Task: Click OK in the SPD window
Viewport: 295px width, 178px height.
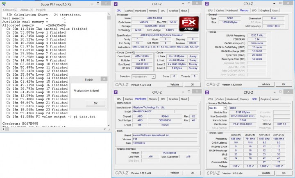Action: tap(284, 173)
